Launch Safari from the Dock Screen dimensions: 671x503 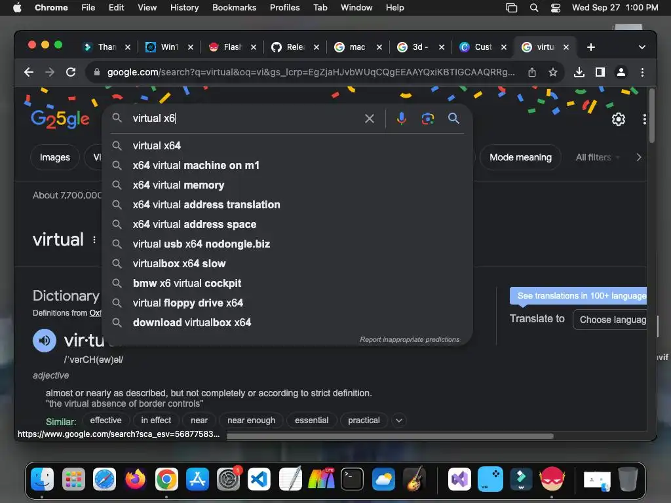[104, 479]
